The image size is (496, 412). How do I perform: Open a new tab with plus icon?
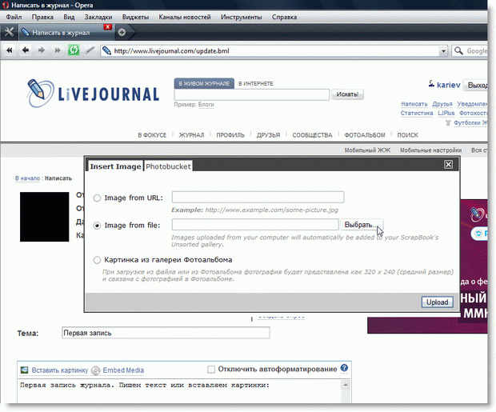coord(122,32)
